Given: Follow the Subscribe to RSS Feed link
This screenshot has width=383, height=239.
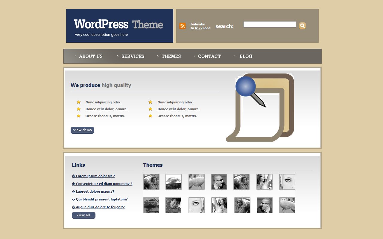Looking at the screenshot, I should (x=200, y=26).
